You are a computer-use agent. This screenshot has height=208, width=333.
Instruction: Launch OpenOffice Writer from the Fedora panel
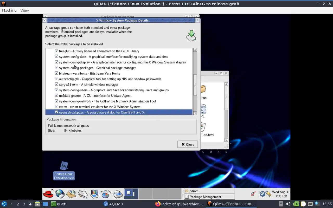[x=83, y=194]
